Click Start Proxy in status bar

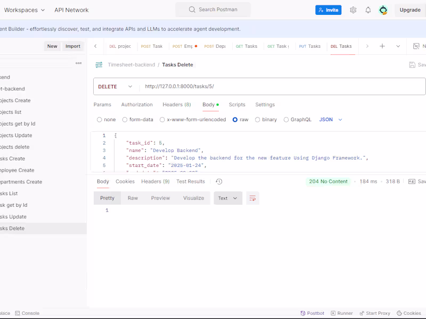point(375,313)
